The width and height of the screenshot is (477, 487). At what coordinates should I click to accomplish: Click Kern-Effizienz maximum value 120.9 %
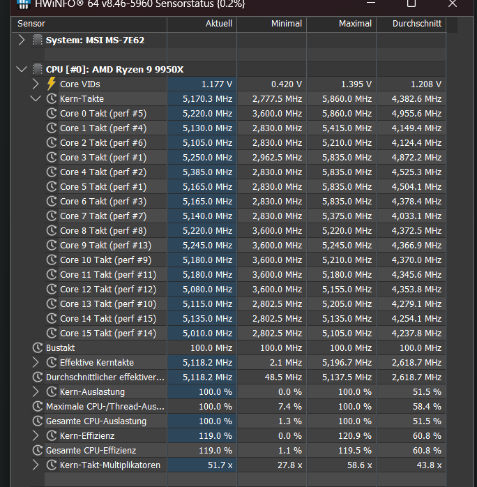click(x=355, y=436)
